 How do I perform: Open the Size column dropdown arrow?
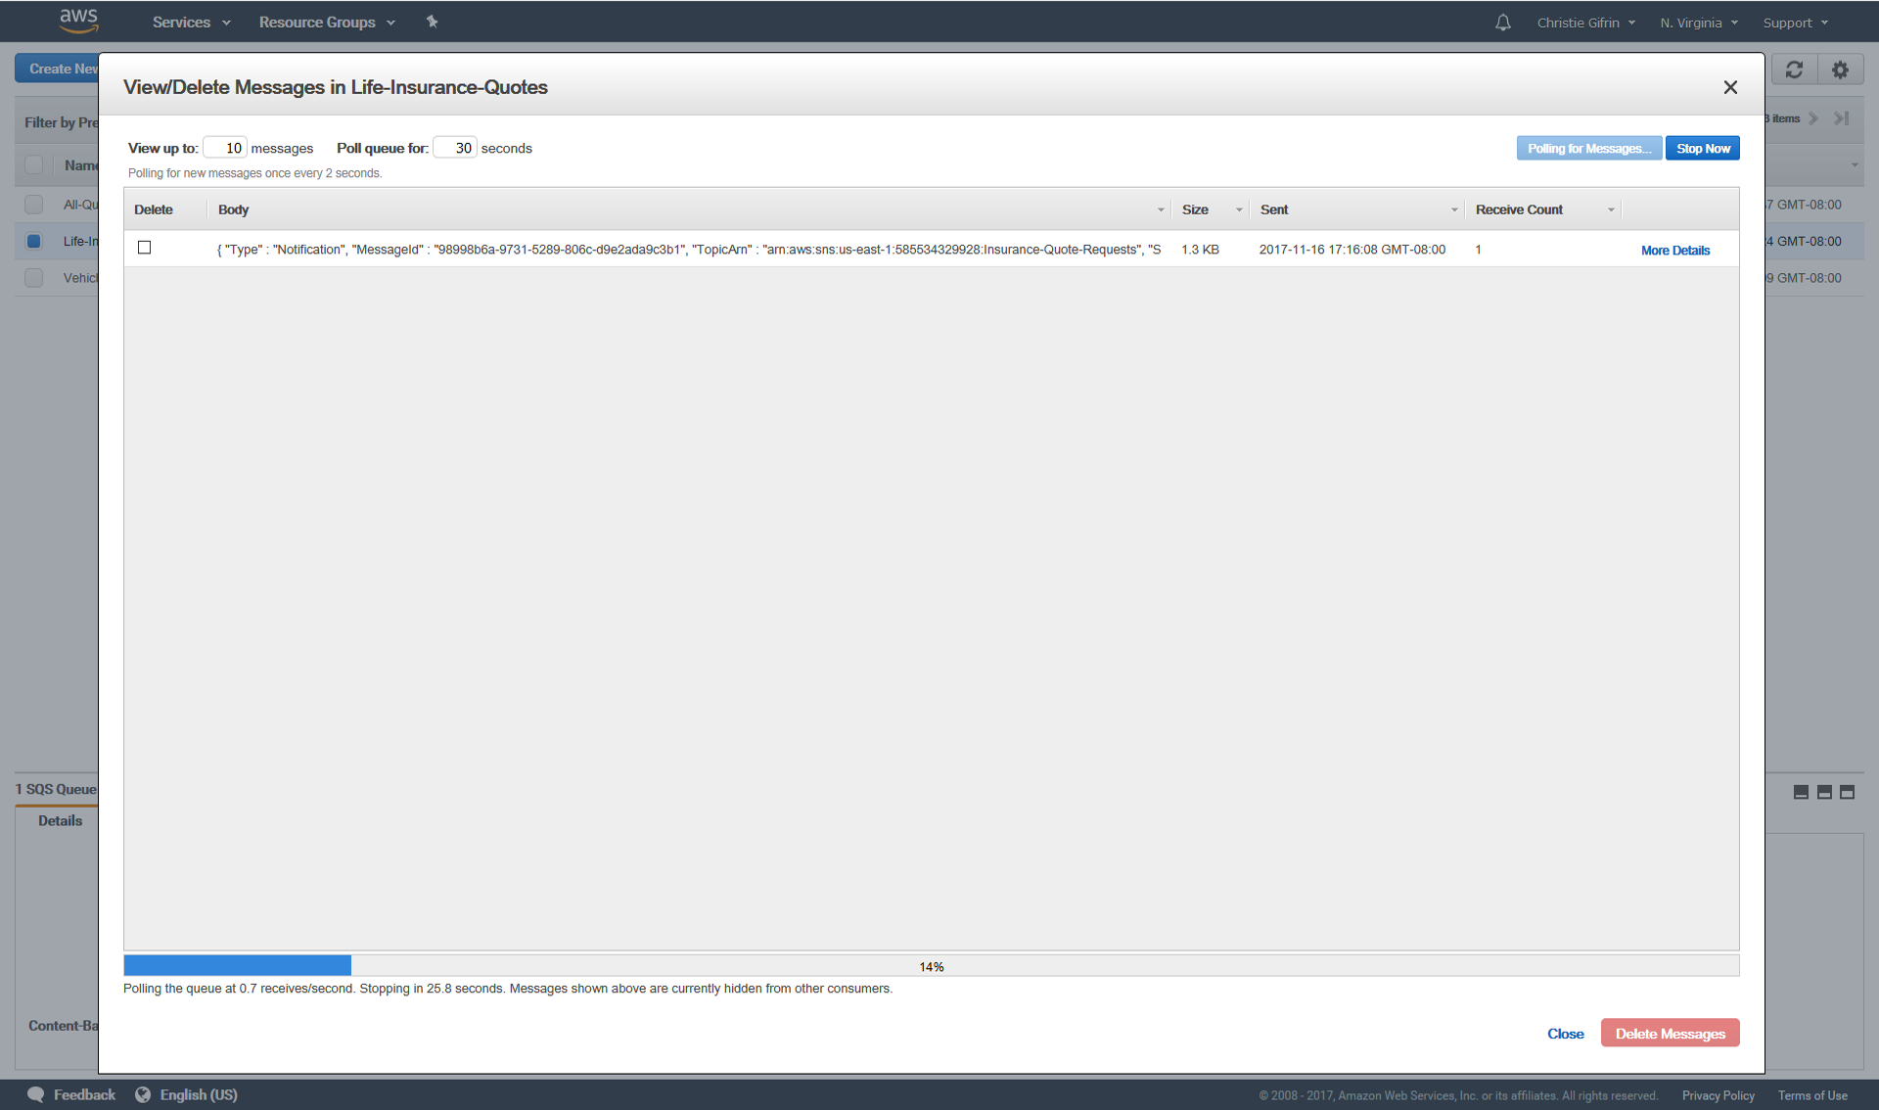[x=1239, y=210]
